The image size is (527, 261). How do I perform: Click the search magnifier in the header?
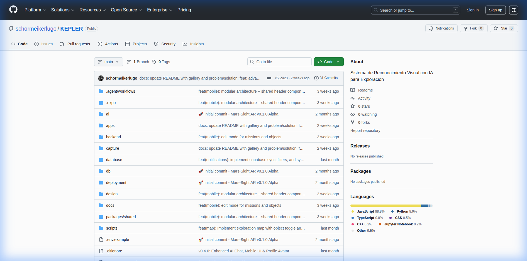tap(375, 10)
